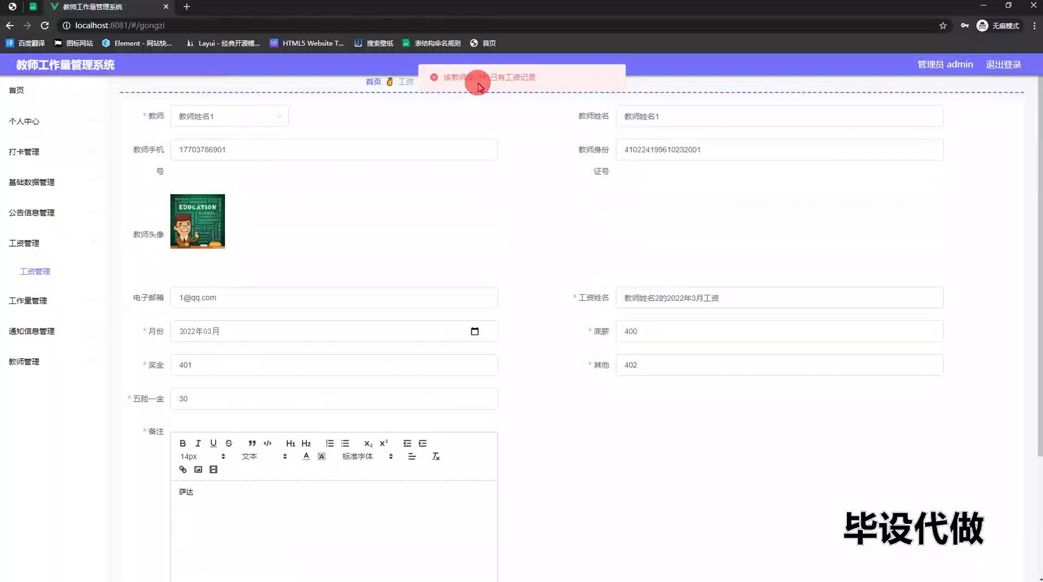
Task: Clear text formatting with Tx icon
Action: click(x=436, y=457)
